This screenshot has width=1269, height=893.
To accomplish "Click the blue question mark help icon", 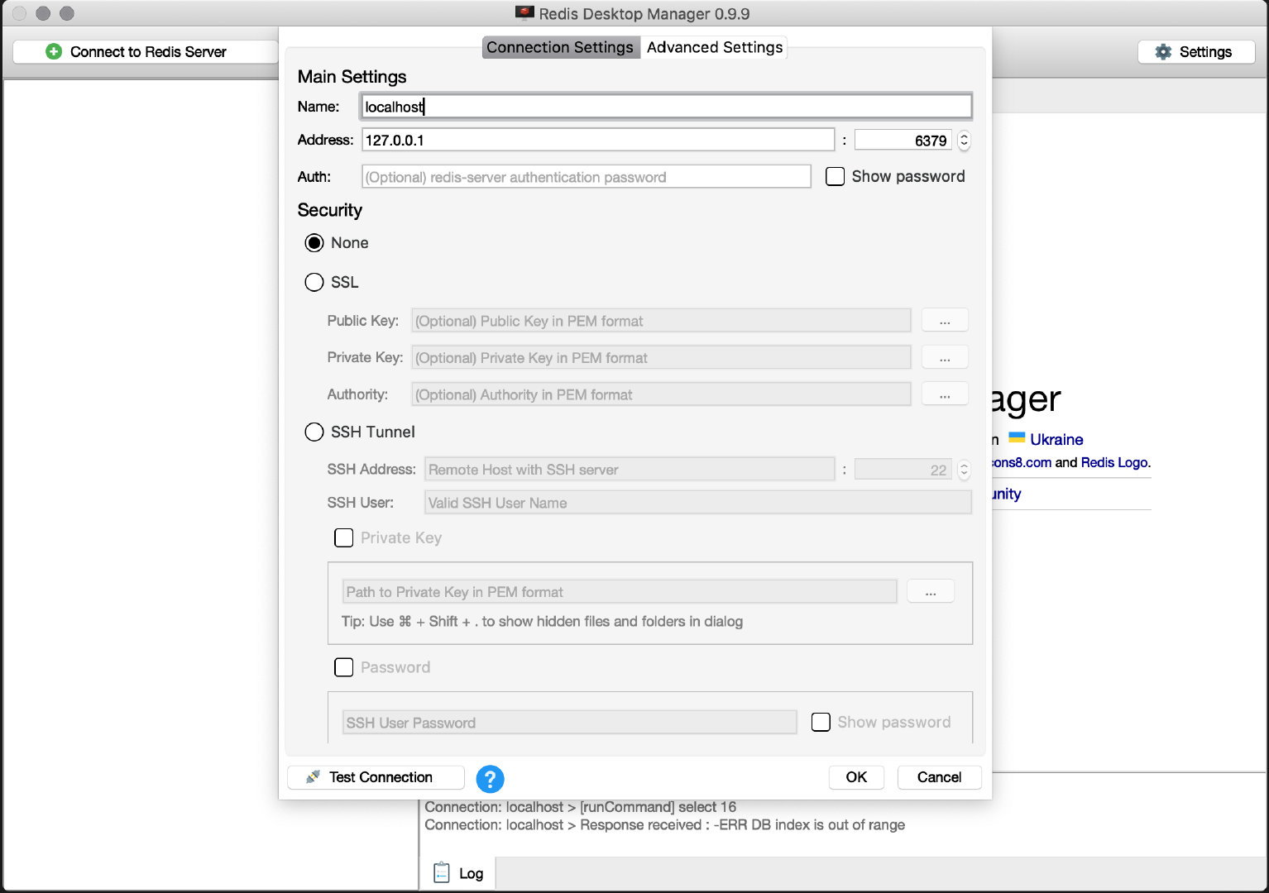I will pyautogui.click(x=490, y=778).
